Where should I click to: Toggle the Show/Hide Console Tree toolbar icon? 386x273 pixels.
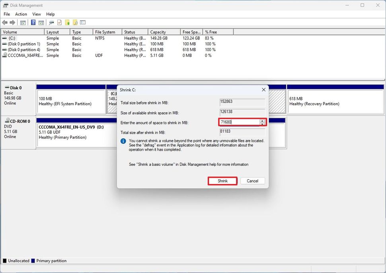coord(22,22)
